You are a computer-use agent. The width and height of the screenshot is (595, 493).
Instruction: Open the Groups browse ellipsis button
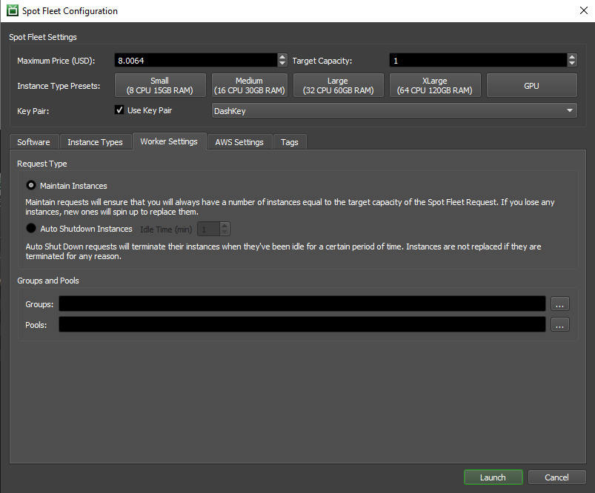(559, 303)
